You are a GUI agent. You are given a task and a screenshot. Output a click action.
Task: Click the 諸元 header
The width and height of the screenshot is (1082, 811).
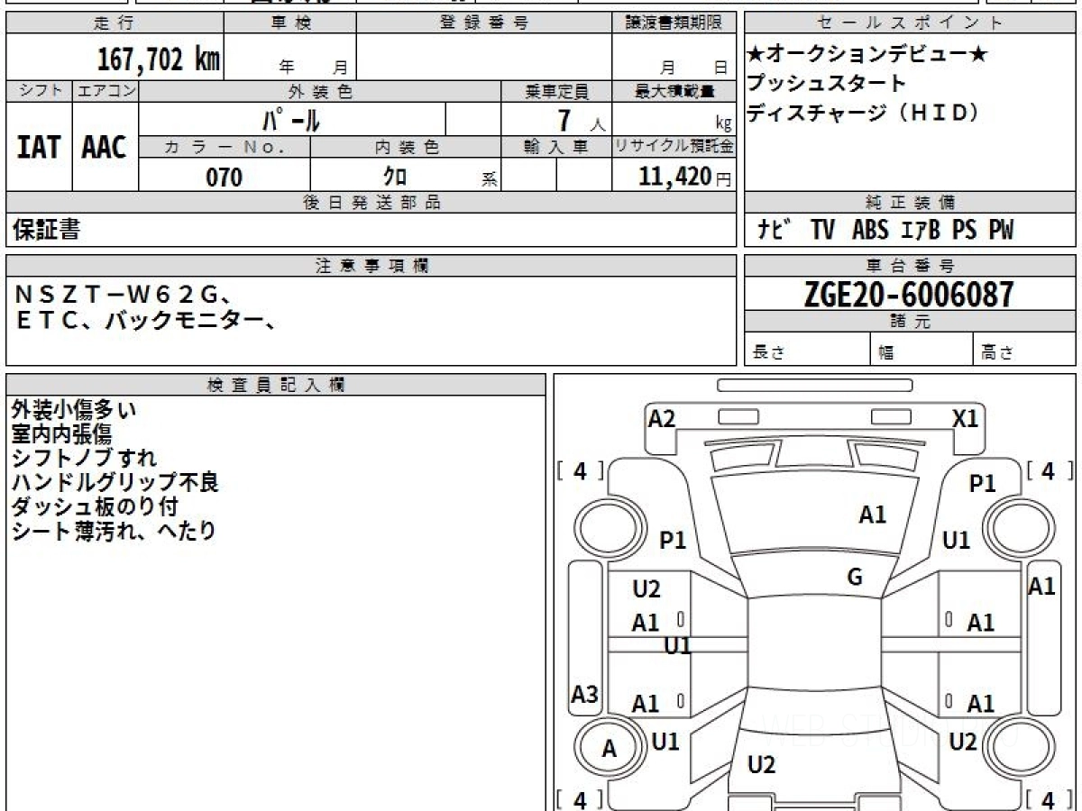911,322
